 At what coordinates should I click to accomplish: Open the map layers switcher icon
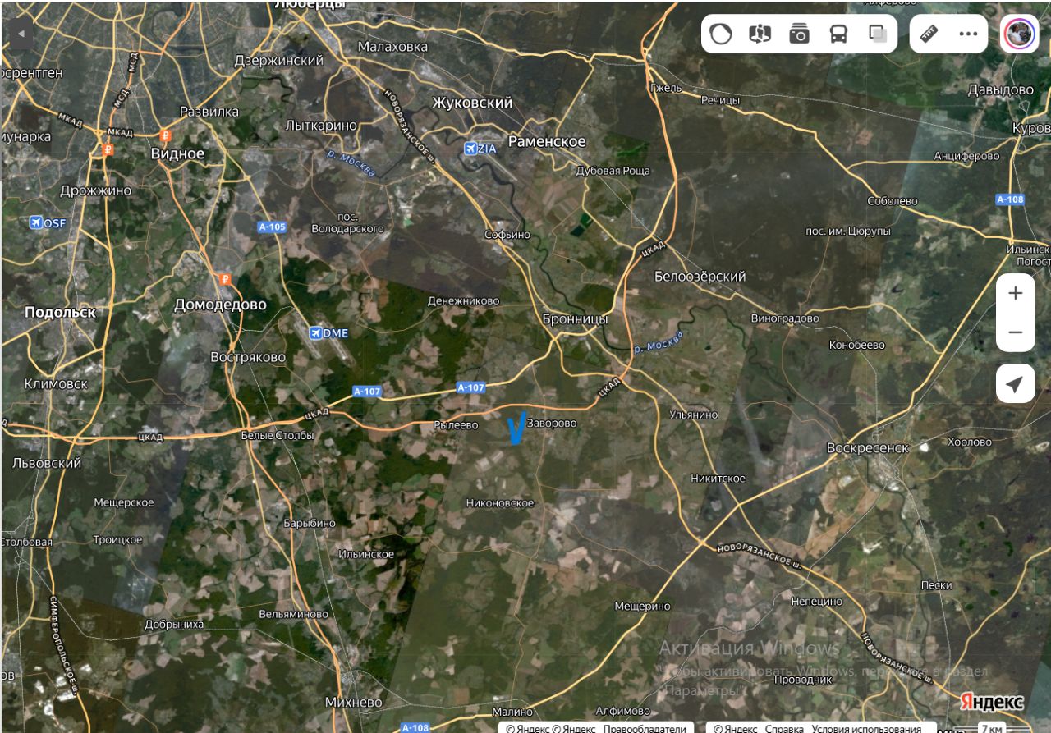pyautogui.click(x=878, y=34)
